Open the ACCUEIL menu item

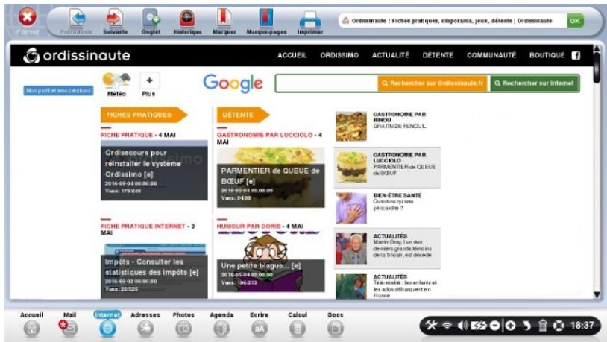click(x=292, y=55)
